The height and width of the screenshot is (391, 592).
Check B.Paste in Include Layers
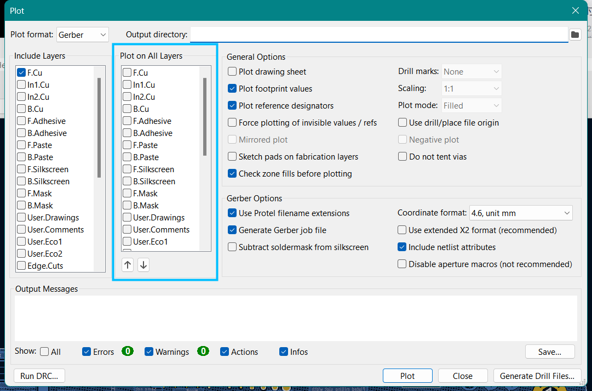21,157
